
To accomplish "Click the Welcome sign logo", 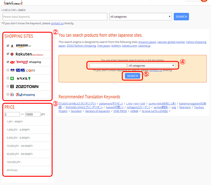I will point(13,3).
